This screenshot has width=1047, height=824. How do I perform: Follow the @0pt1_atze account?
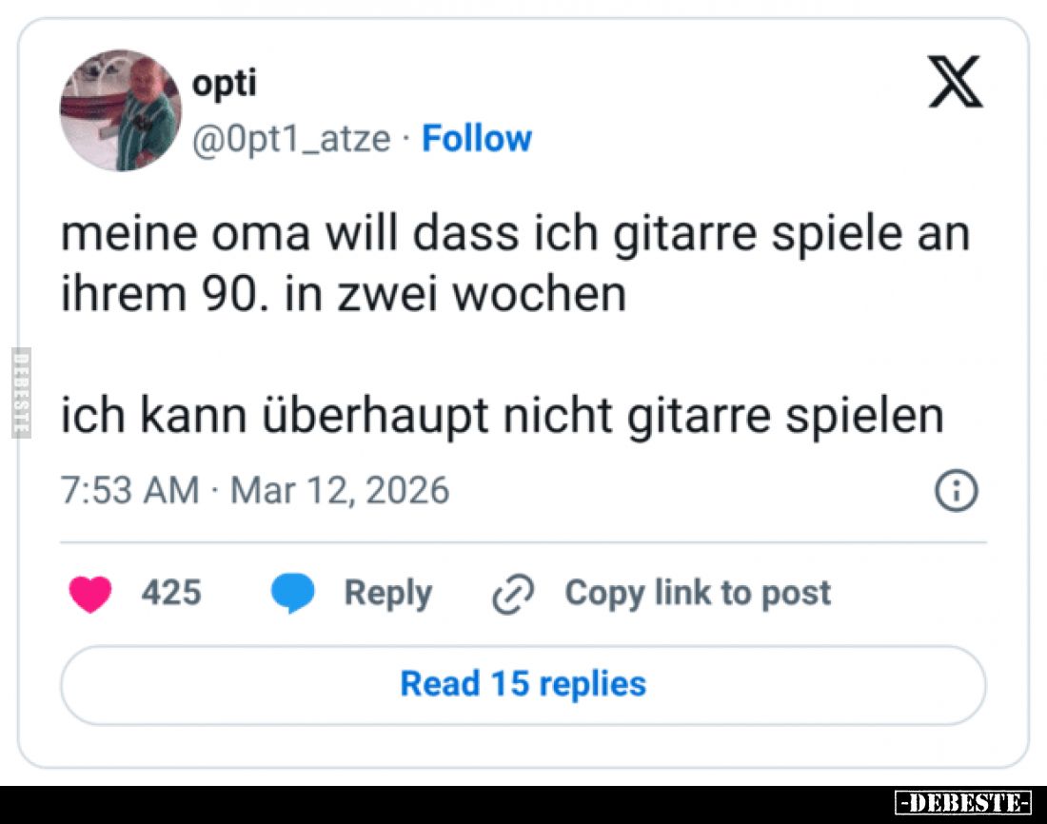click(477, 139)
